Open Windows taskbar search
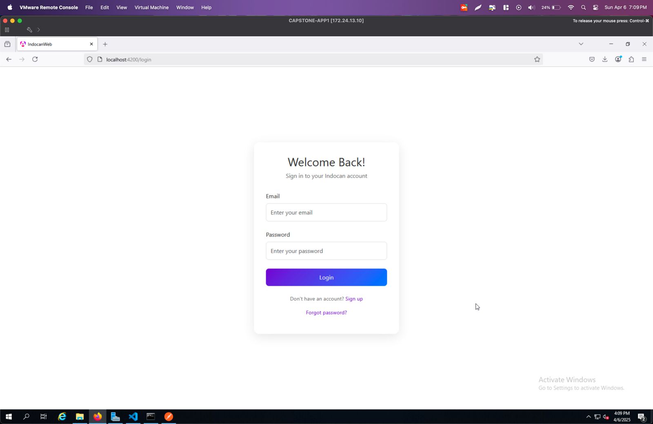 pos(26,417)
